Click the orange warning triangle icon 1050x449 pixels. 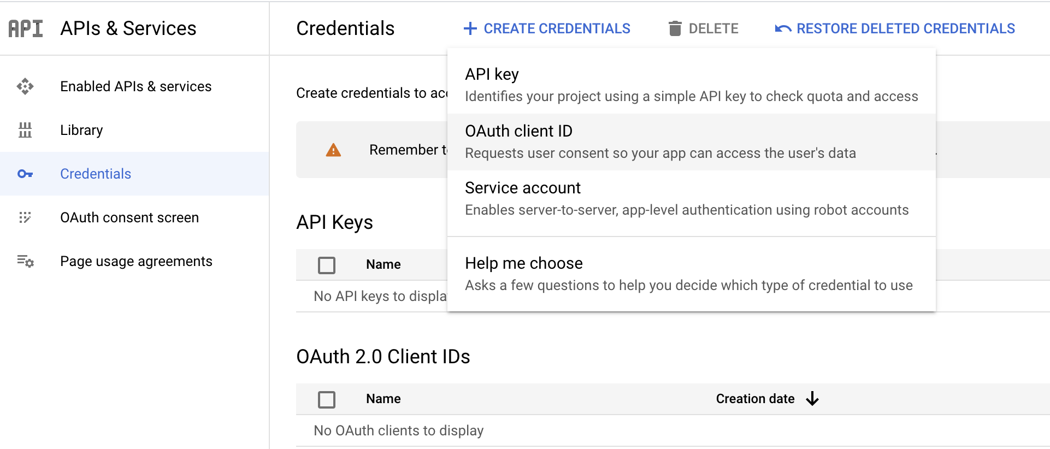[333, 150]
